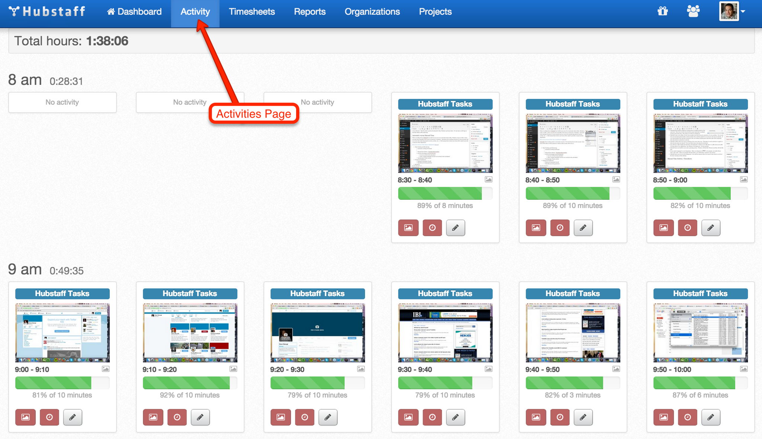Click screenshot button for 9:30 - 9:40

(x=408, y=417)
